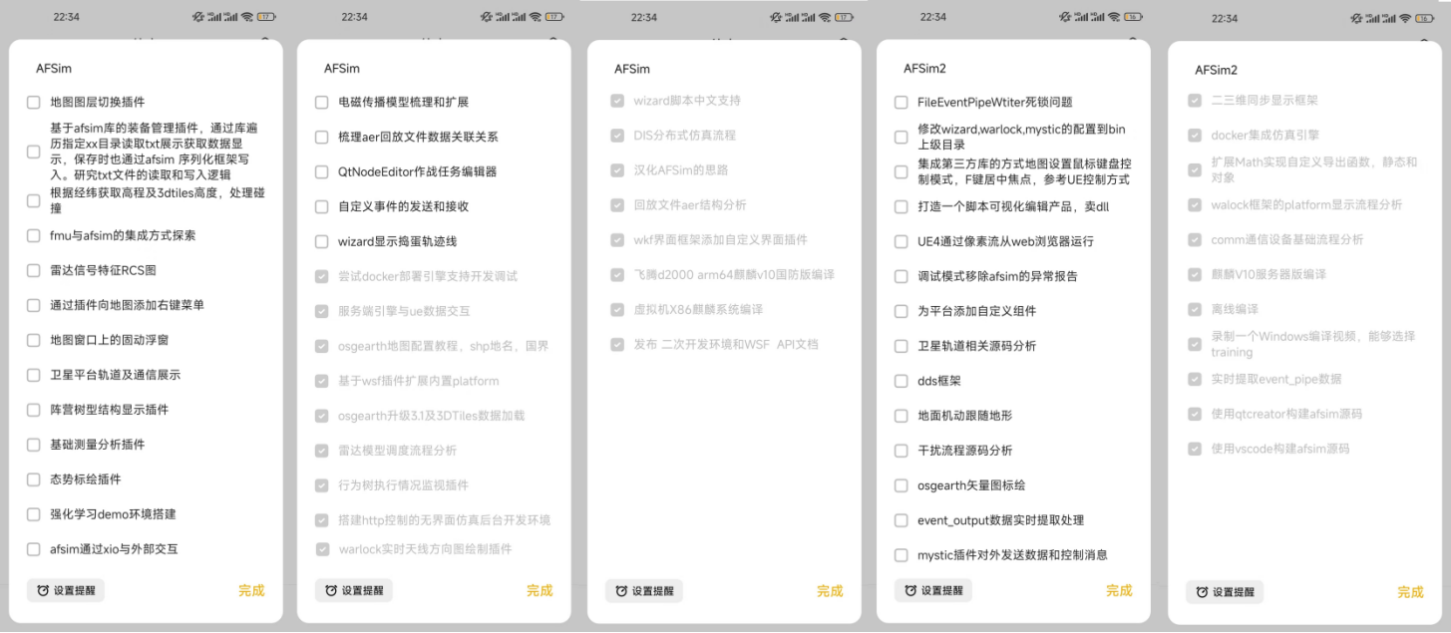Screen dimensions: 1451x633
Task: Click the alarm clock icon in the leftmost panel
Action: point(43,591)
